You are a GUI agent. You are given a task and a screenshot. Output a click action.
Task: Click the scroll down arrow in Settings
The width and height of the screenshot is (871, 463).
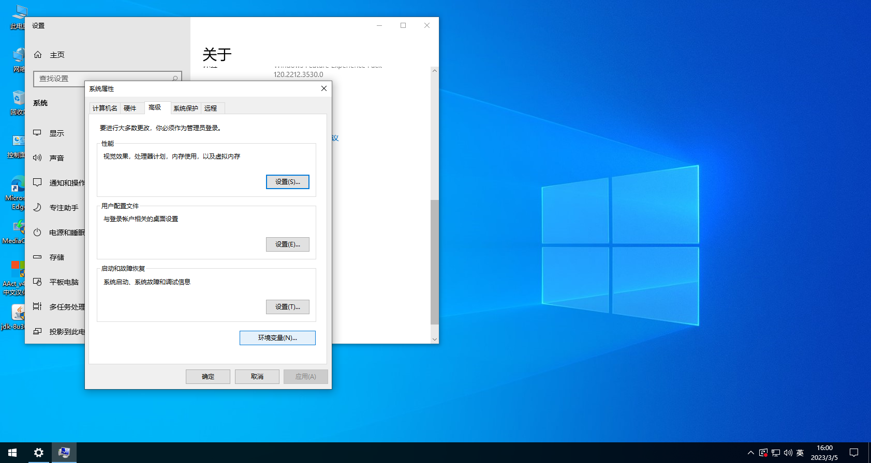[x=435, y=339]
